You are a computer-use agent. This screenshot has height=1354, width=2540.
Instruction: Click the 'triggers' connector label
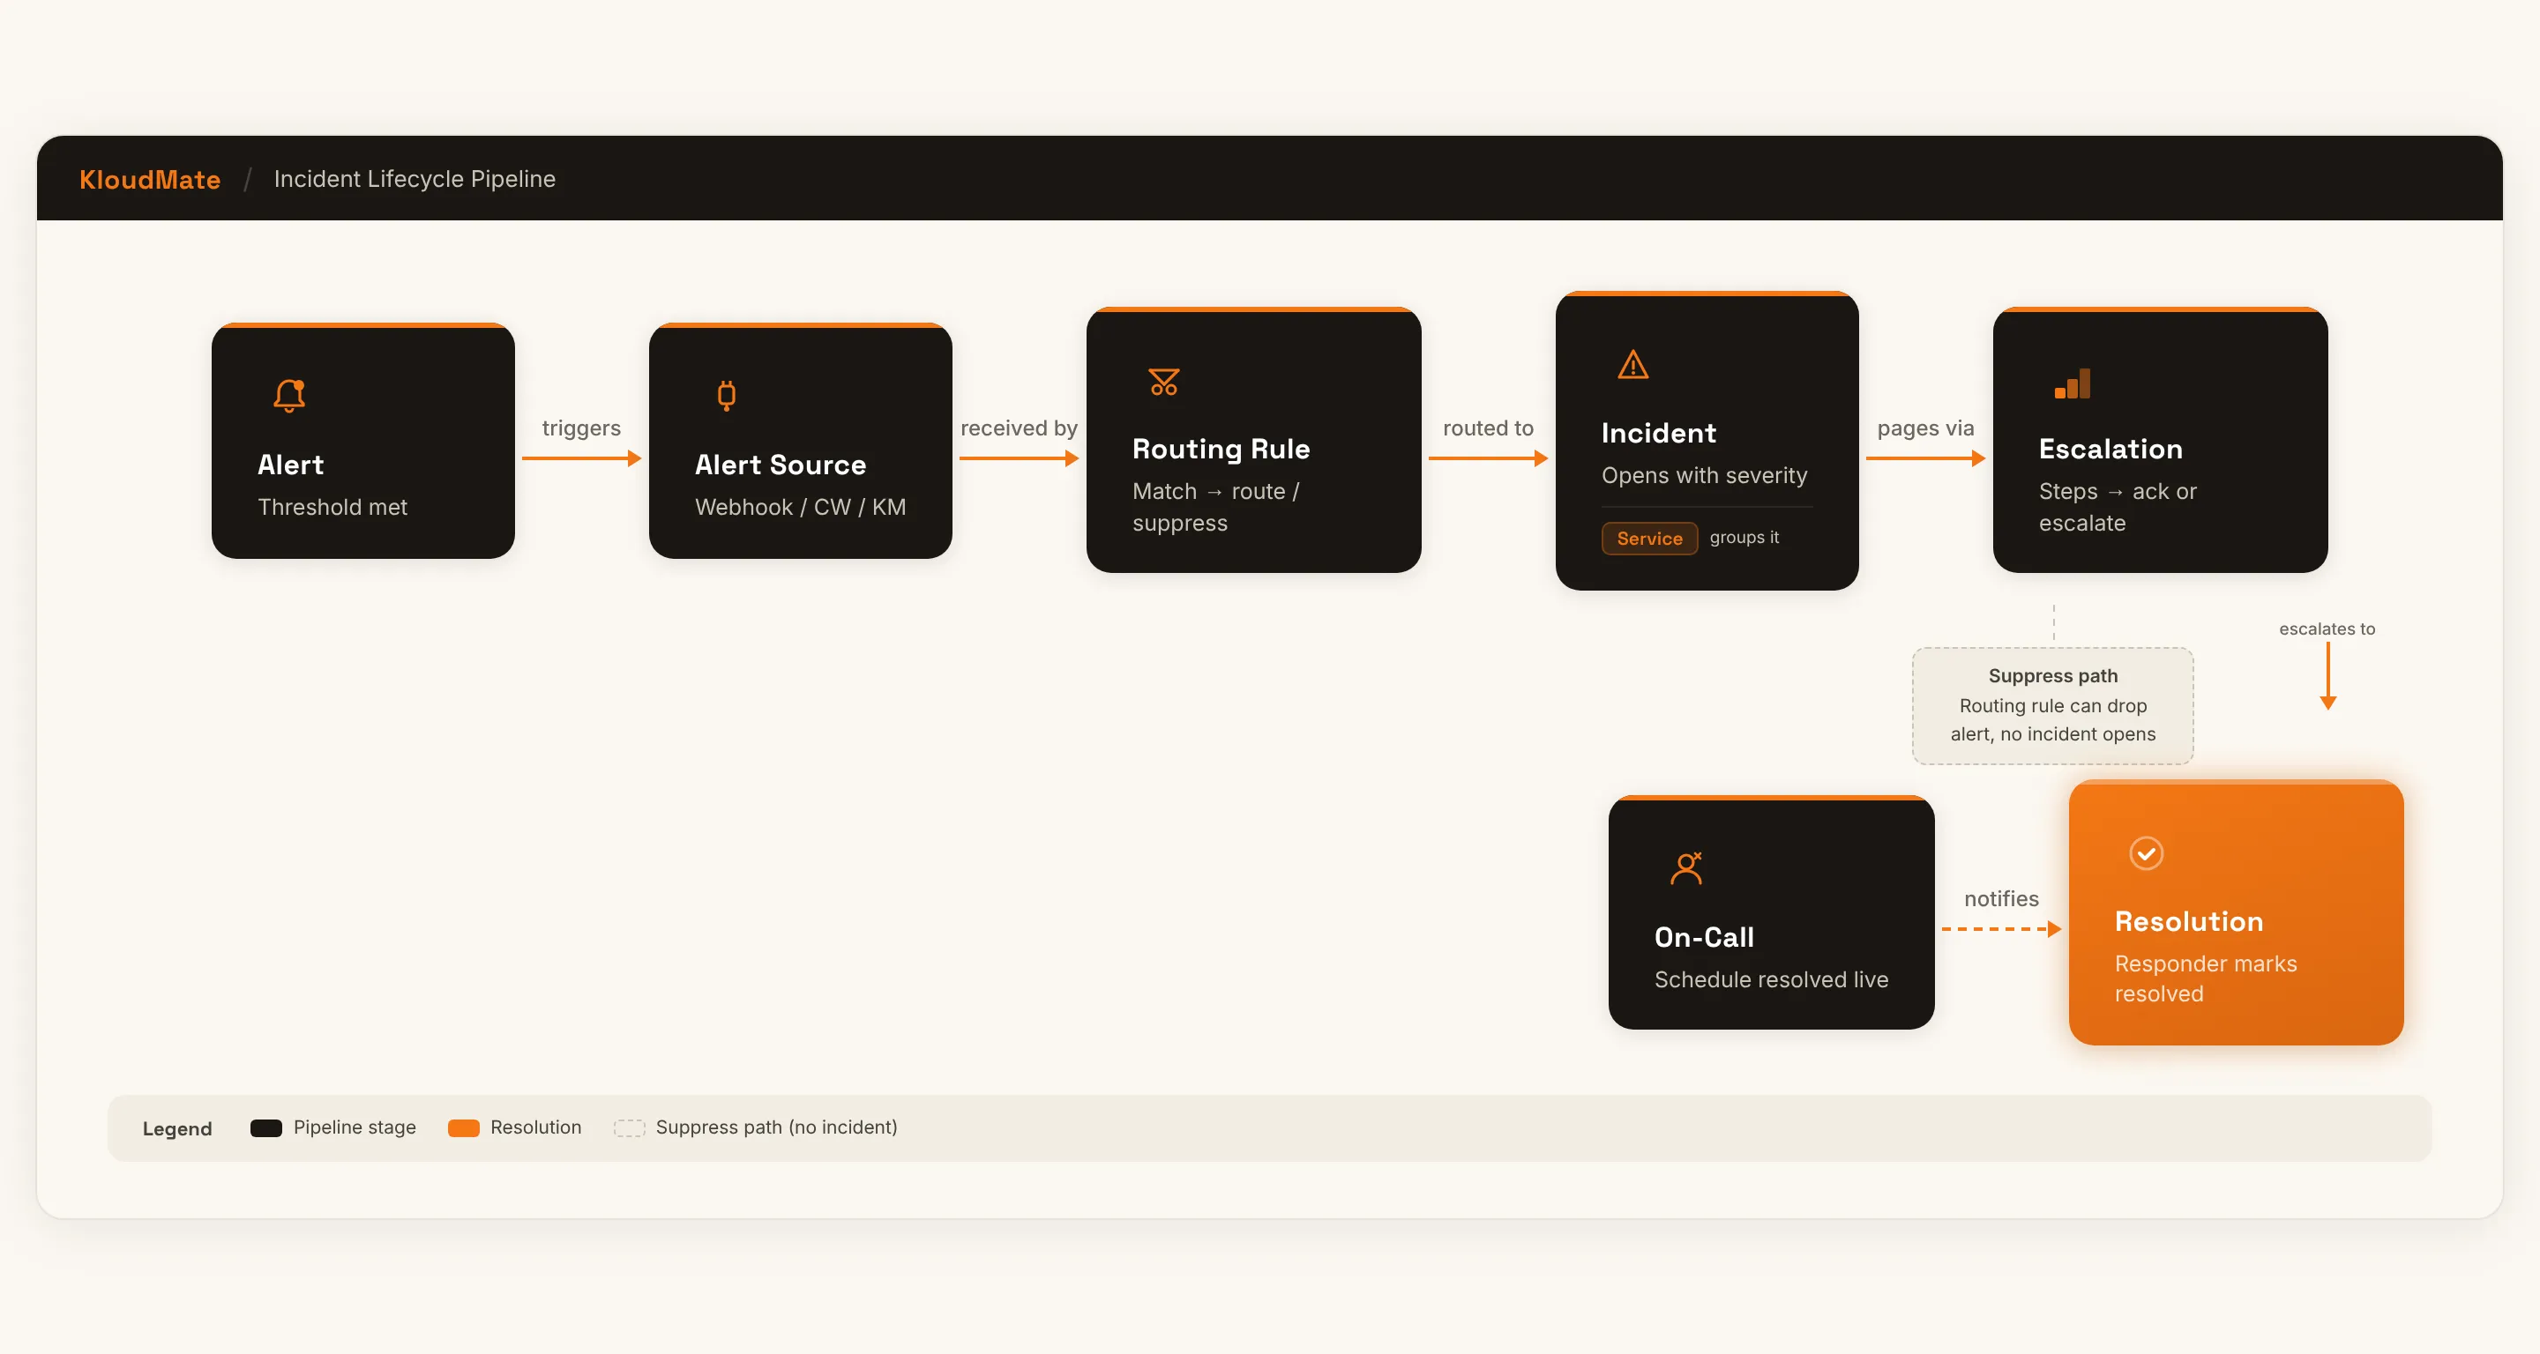point(581,428)
